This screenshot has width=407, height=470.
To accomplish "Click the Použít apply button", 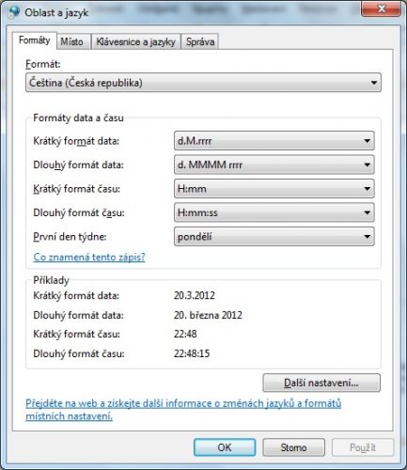I will pos(363,447).
